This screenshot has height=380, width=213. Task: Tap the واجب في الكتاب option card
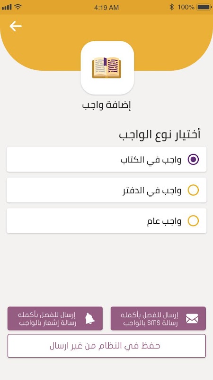[x=106, y=160]
